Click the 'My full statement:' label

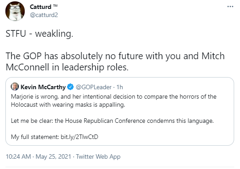point(35,137)
